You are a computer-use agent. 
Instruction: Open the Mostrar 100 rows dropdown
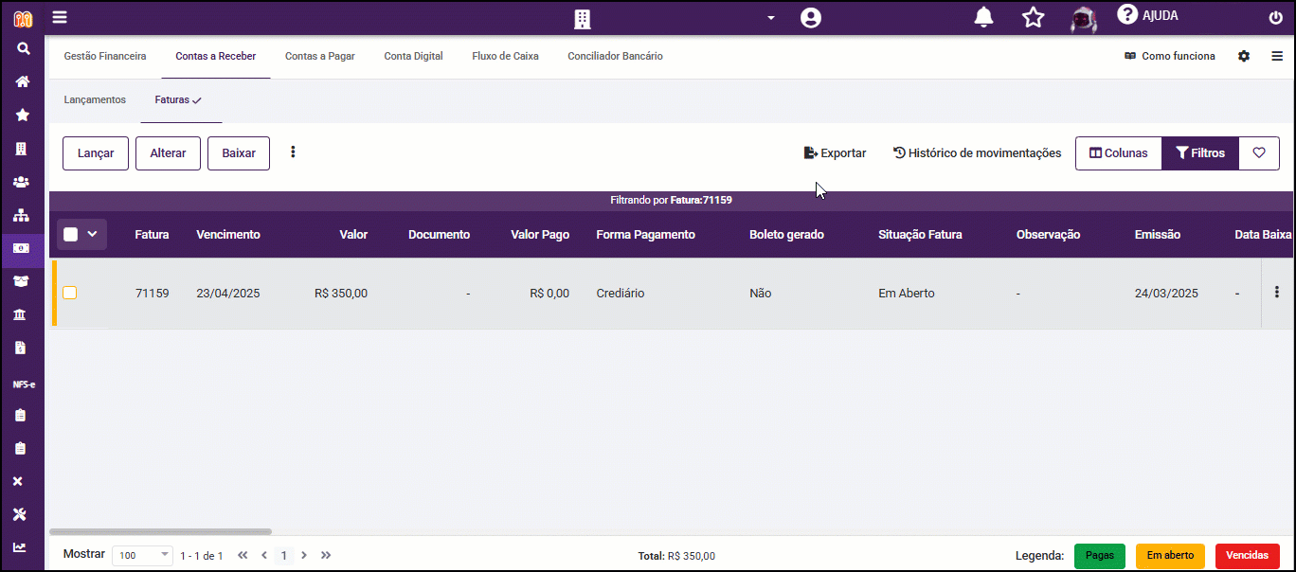tap(142, 555)
